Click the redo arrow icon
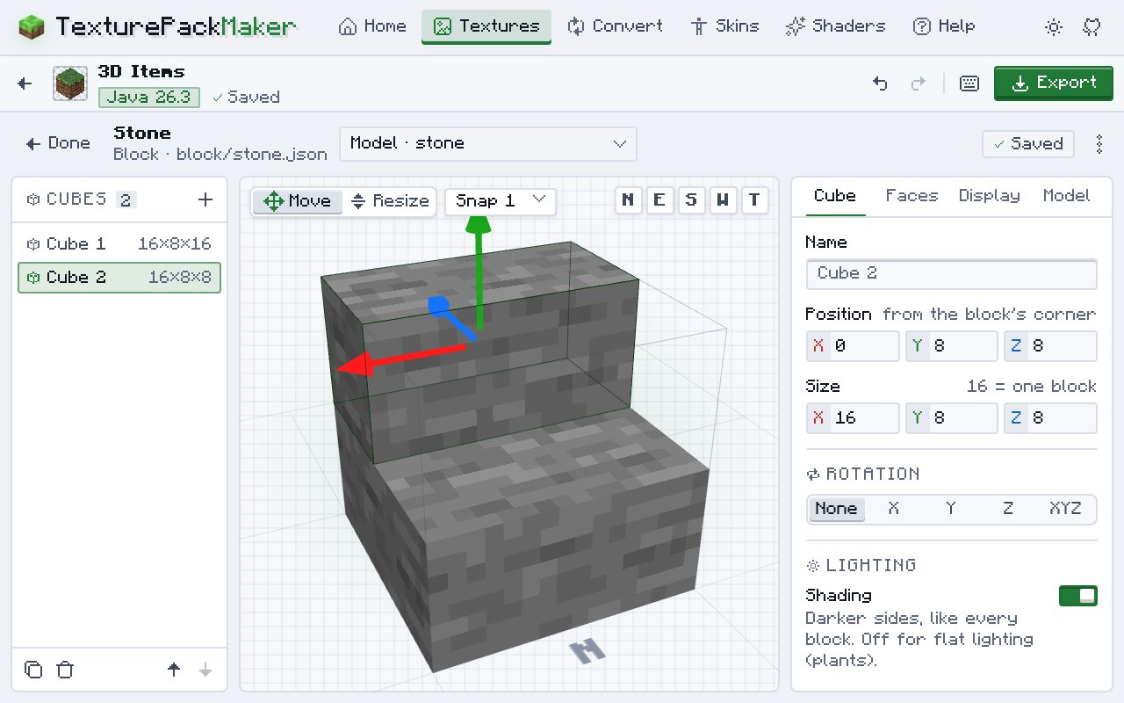 tap(919, 83)
